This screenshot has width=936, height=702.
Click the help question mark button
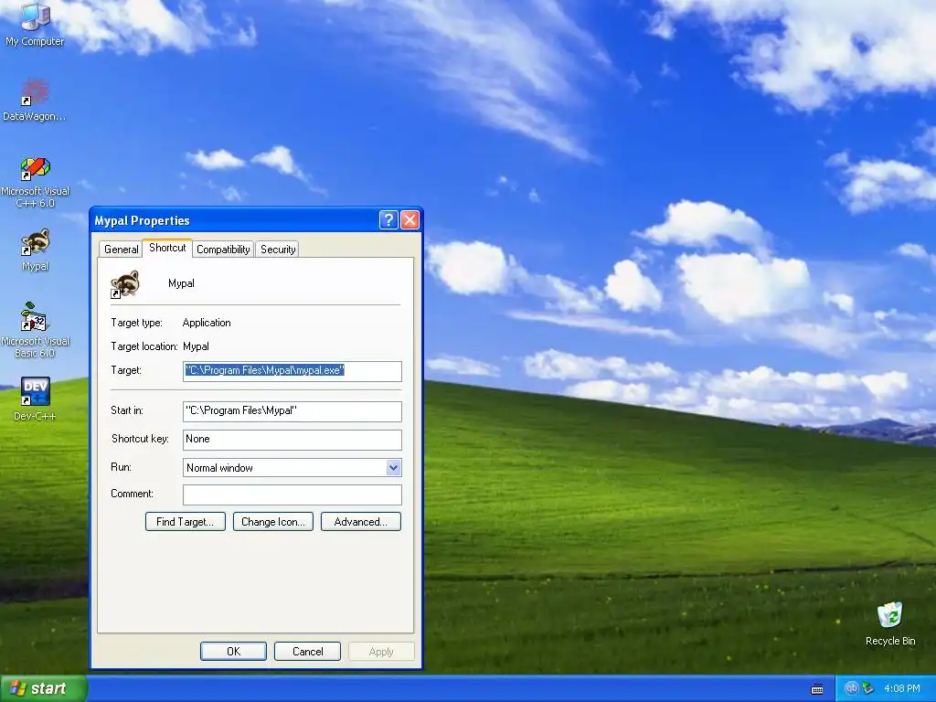tap(388, 220)
